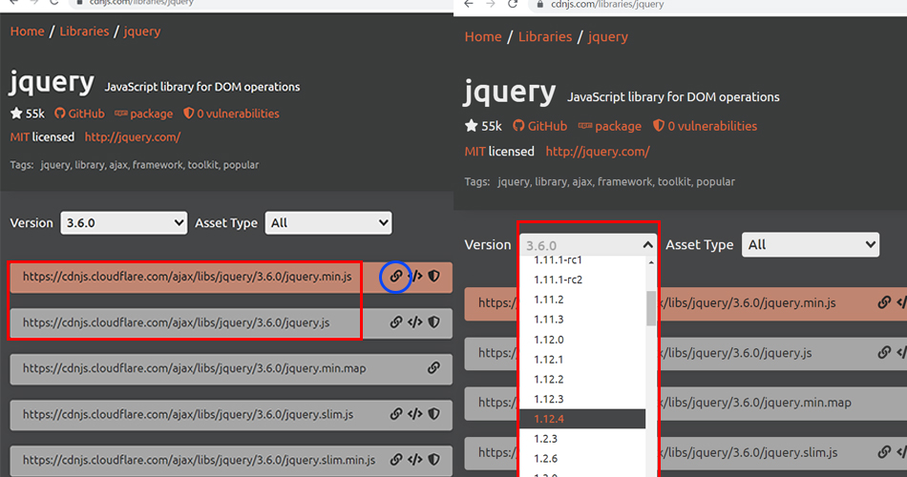Select version 1.11.1-rc2 from the list
The height and width of the screenshot is (477, 907).
(x=582, y=280)
